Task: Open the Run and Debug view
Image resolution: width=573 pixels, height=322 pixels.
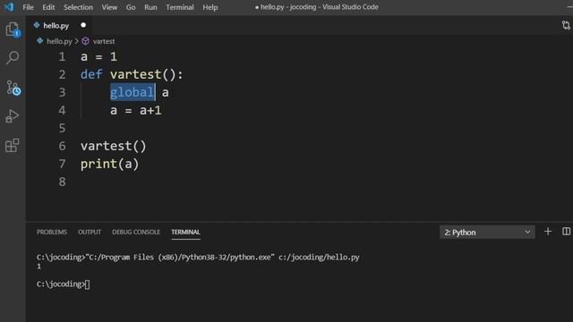Action: click(x=13, y=116)
